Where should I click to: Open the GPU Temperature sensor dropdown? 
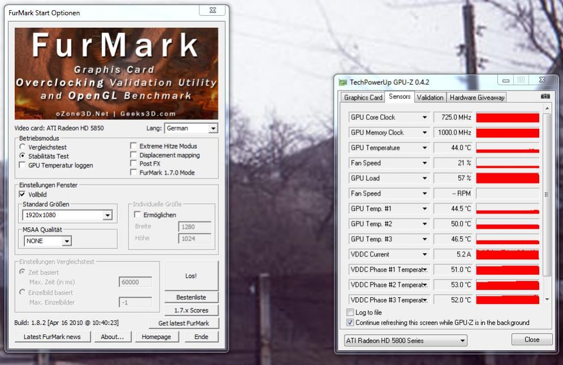(425, 147)
